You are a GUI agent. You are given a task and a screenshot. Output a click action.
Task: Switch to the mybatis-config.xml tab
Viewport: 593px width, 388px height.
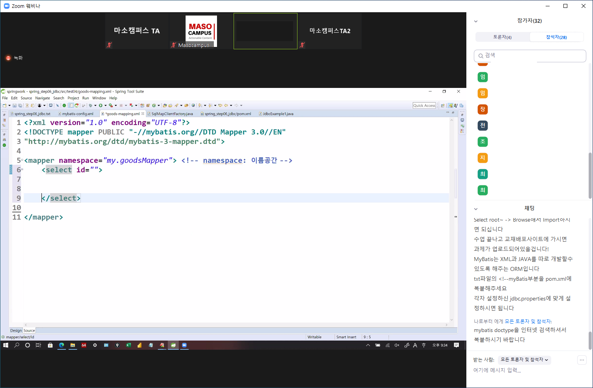[x=77, y=114]
